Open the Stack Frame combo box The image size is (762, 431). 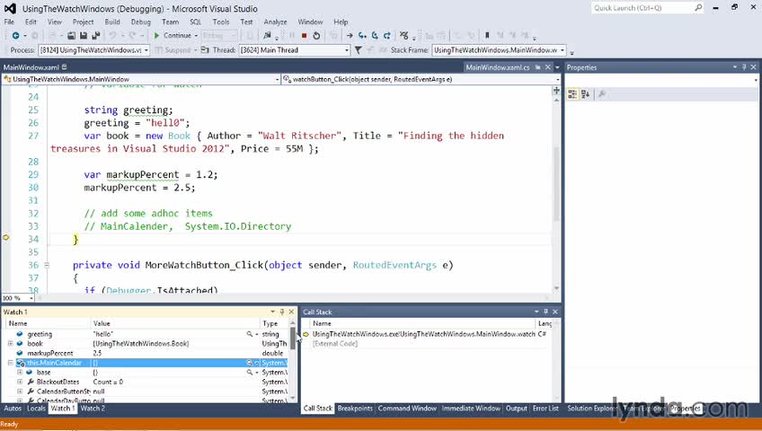(499, 50)
